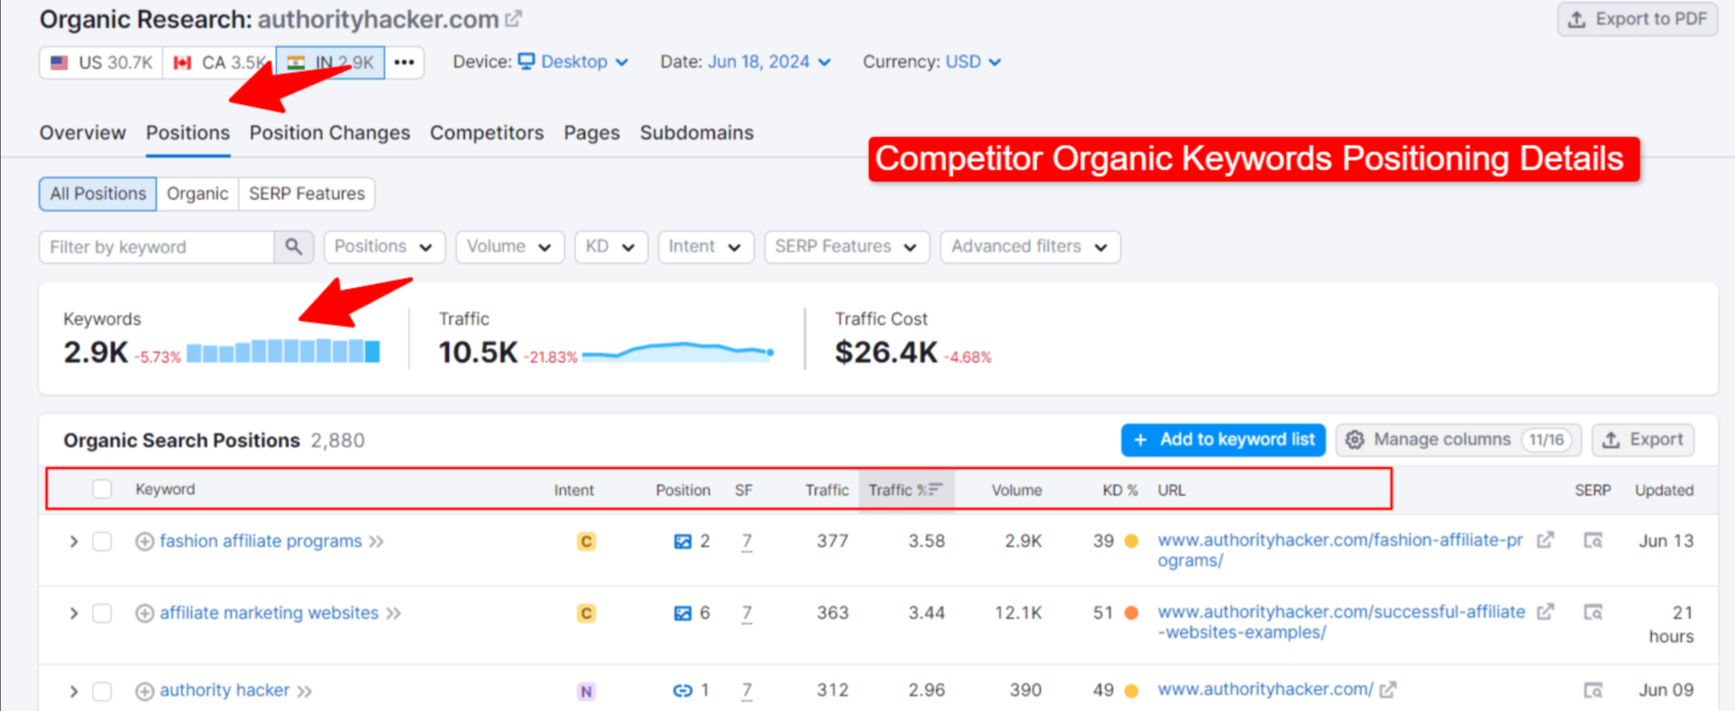Open the Currency USD dropdown
This screenshot has height=711, width=1735.
click(x=973, y=62)
